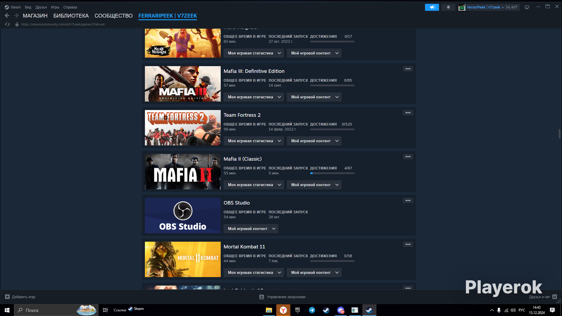Screen dimensions: 562x316
Task: Expand Мой игровой контент for OBS Studio
Action: [251, 229]
